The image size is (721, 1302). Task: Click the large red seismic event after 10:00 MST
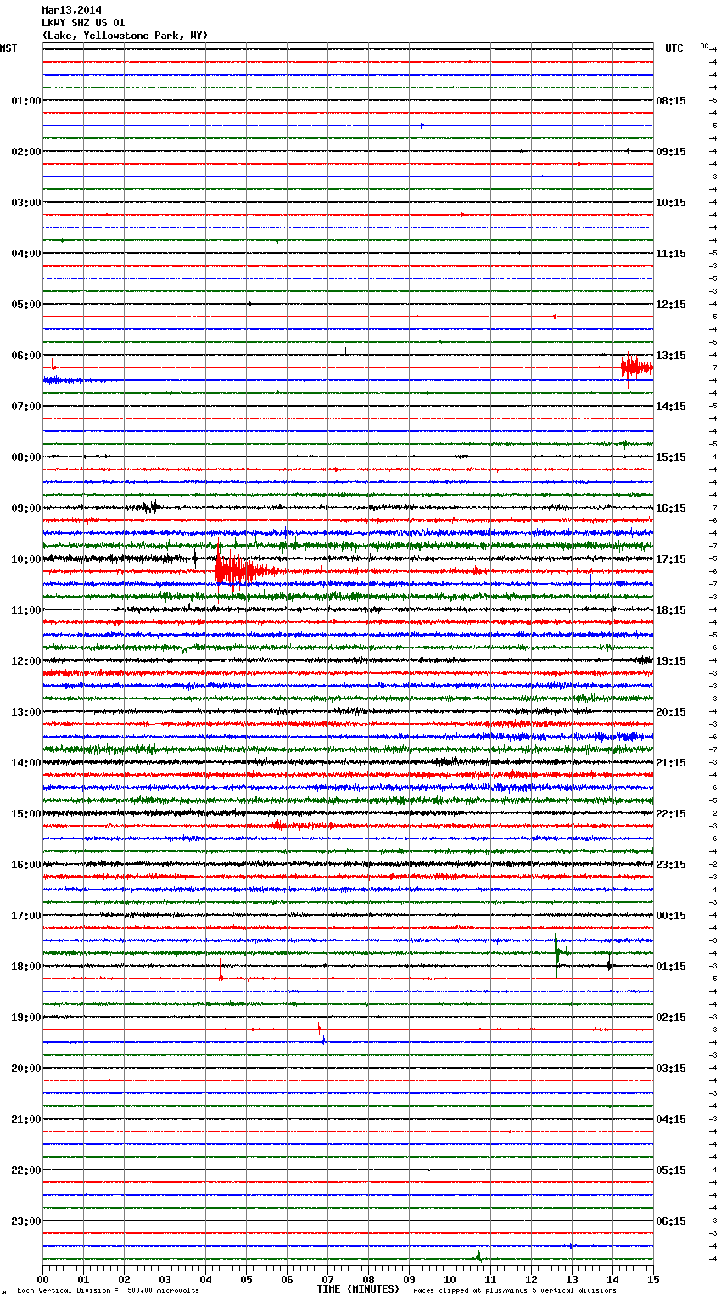tap(244, 570)
